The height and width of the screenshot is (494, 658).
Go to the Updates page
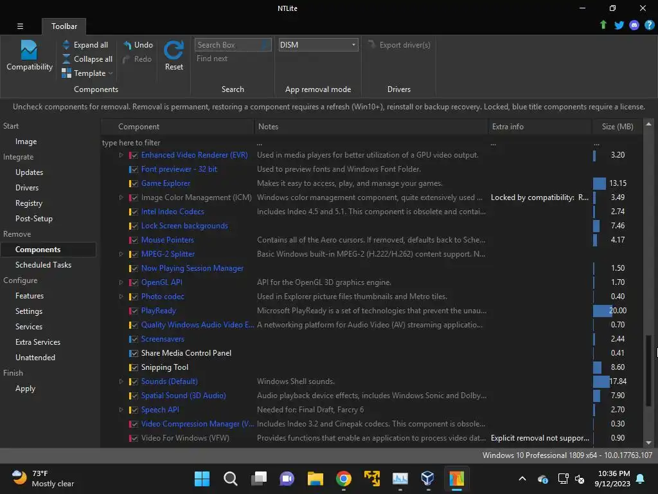[29, 172]
